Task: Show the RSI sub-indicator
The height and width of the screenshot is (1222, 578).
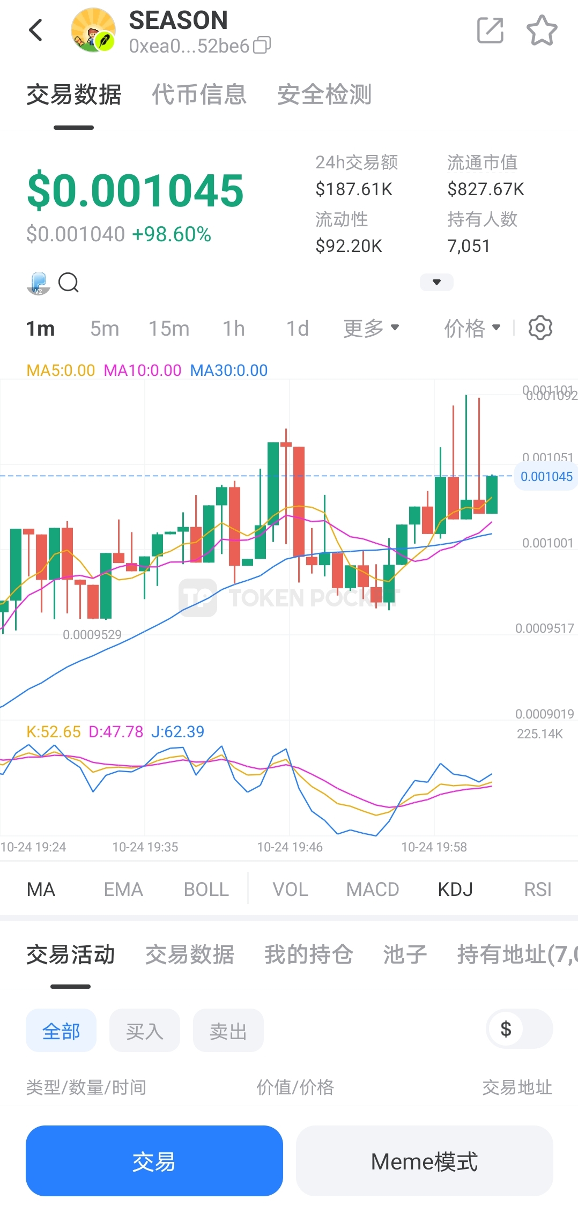Action: click(538, 890)
